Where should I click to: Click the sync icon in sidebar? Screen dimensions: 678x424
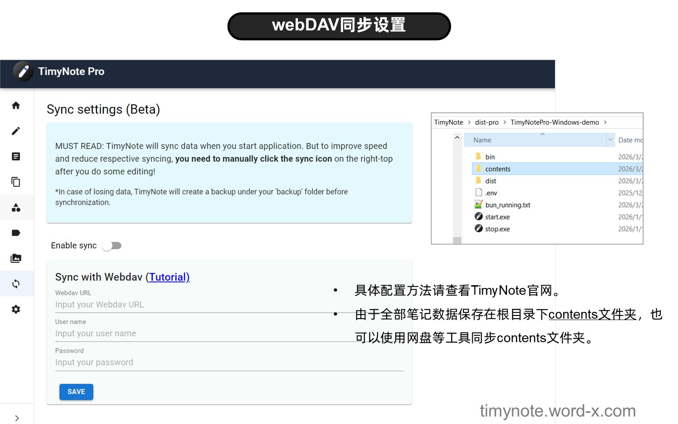[x=16, y=284]
